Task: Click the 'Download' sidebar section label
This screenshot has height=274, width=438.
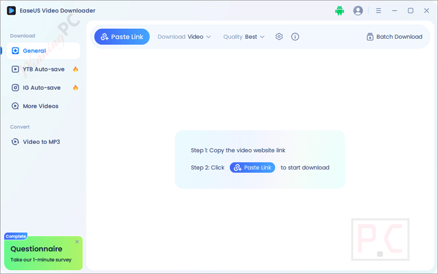Action: pos(22,36)
